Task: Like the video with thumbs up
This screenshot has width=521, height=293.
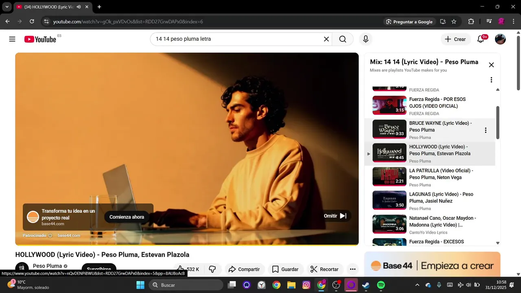Action: pos(188,269)
